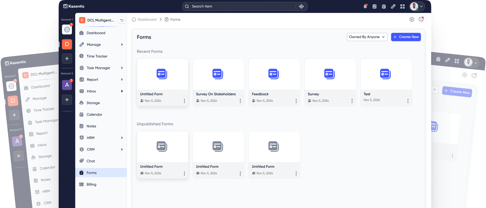Viewport: 486px width, 208px height.
Task: Open the notes shortcut icon in the top bar
Action: pyautogui.click(x=375, y=7)
